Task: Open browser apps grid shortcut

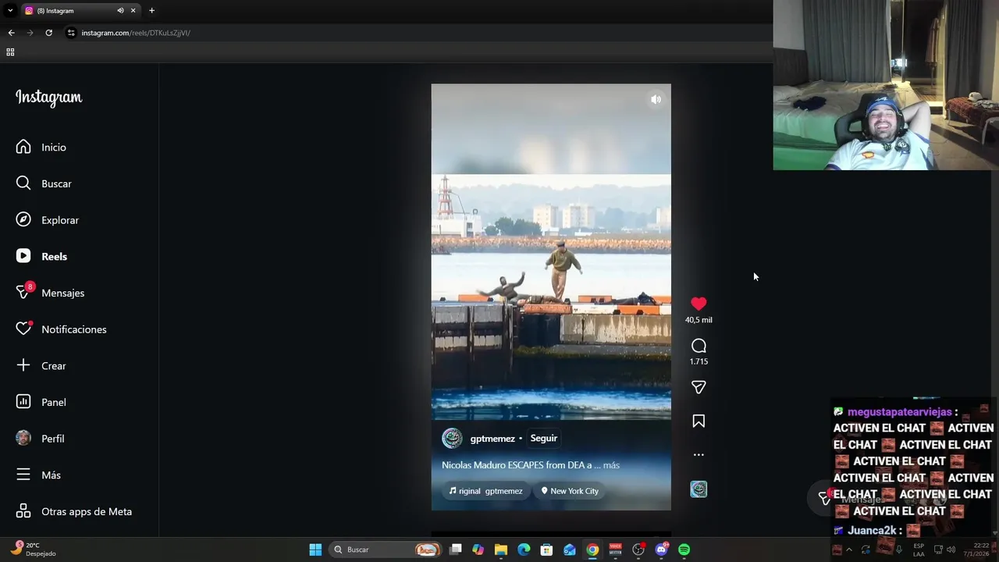Action: (x=10, y=52)
